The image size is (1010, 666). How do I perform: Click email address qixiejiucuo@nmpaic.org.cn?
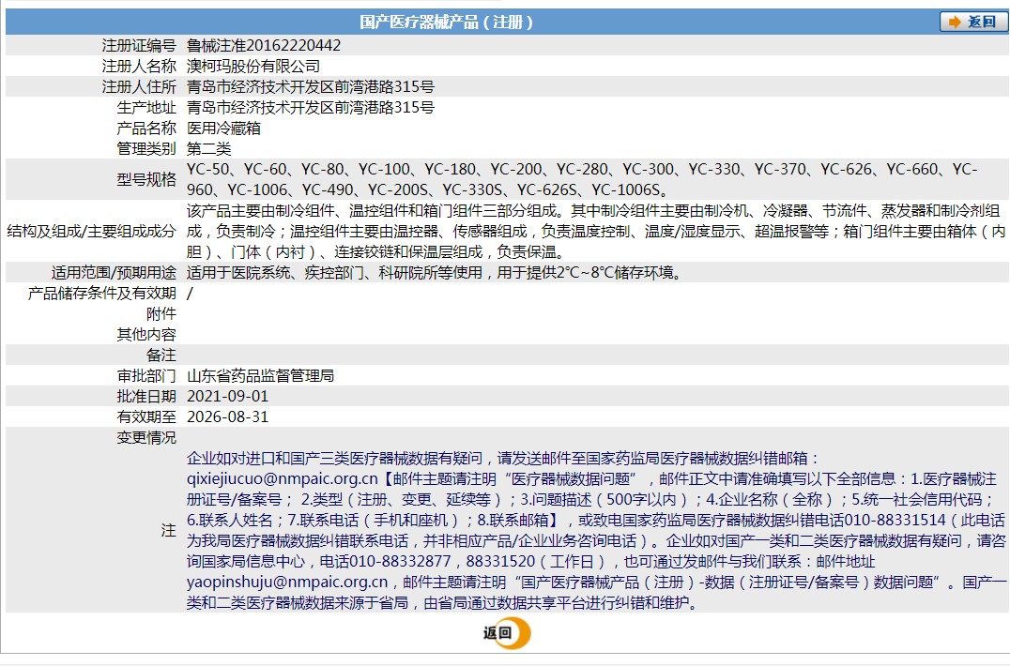tap(283, 478)
